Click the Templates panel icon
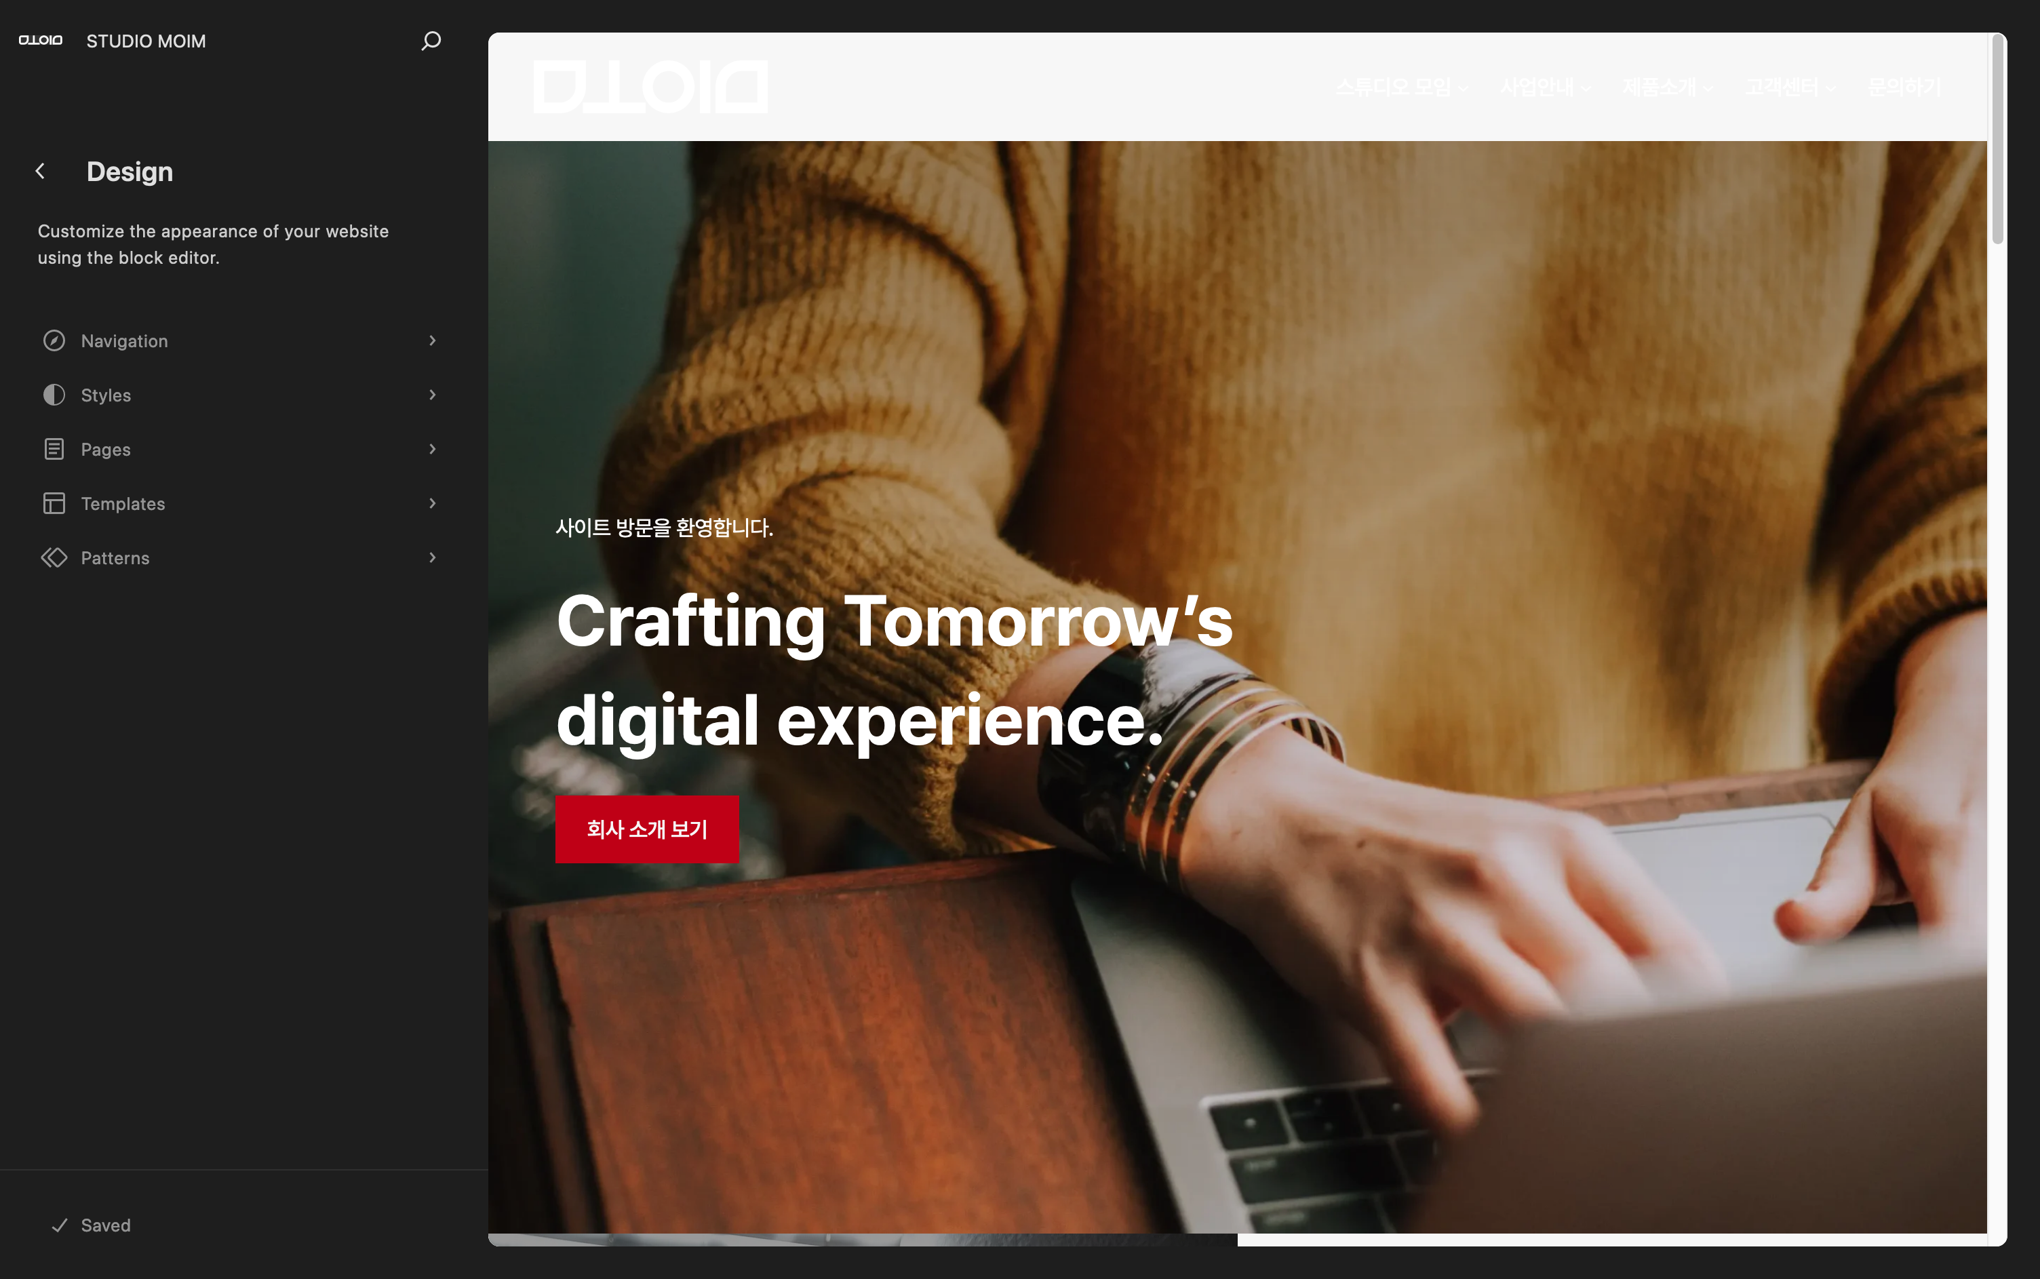Viewport: 2040px width, 1279px height. click(x=53, y=503)
